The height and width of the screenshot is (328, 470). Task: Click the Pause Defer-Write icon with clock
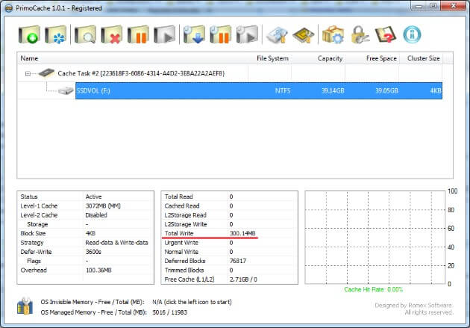point(220,35)
